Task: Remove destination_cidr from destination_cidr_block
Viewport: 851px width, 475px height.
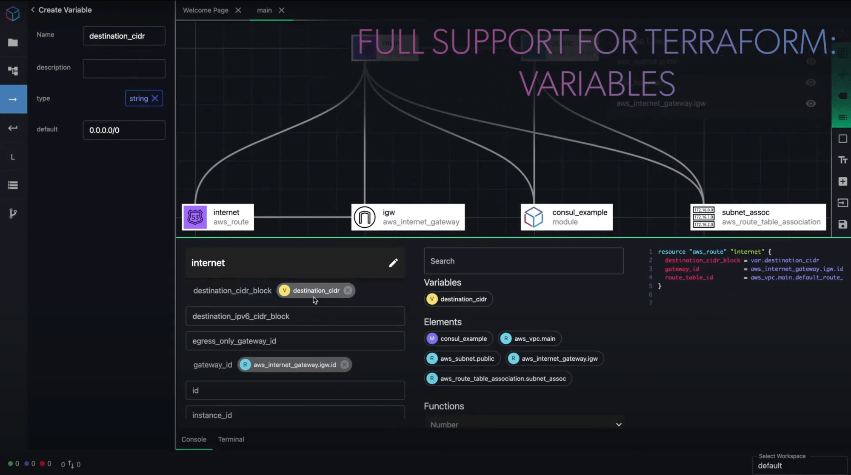Action: click(x=348, y=291)
